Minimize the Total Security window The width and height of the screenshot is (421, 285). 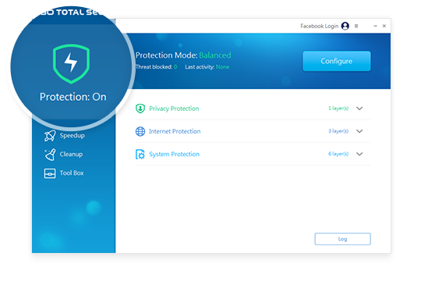tap(375, 26)
